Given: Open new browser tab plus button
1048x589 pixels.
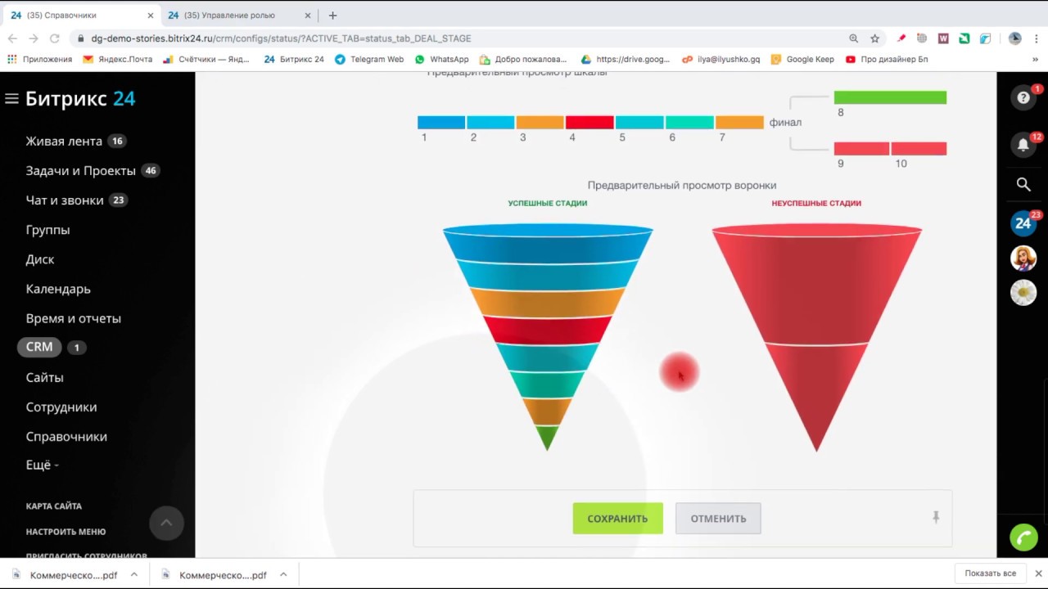Looking at the screenshot, I should [332, 15].
